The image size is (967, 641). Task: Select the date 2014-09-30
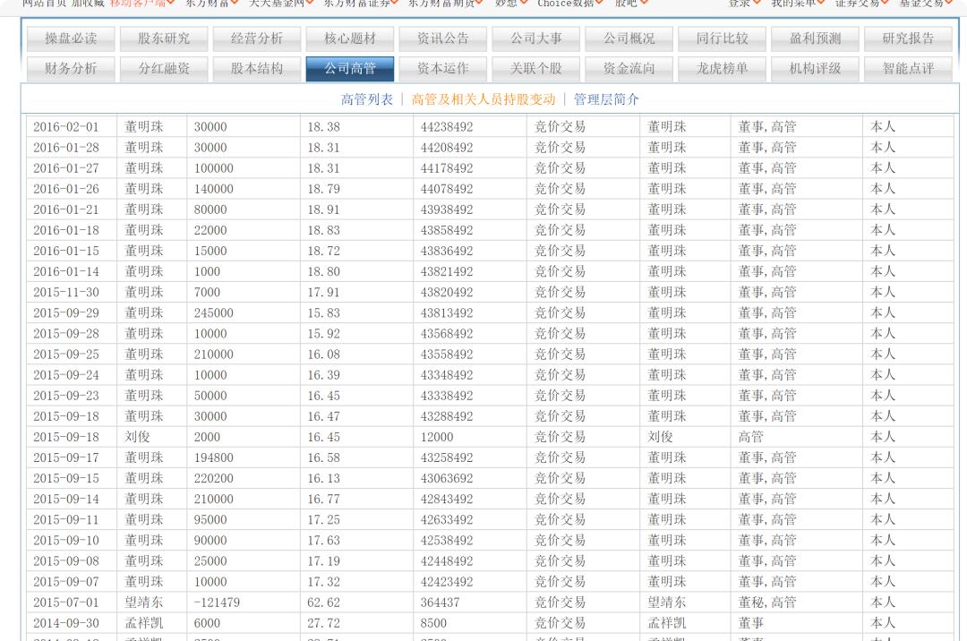(x=66, y=623)
